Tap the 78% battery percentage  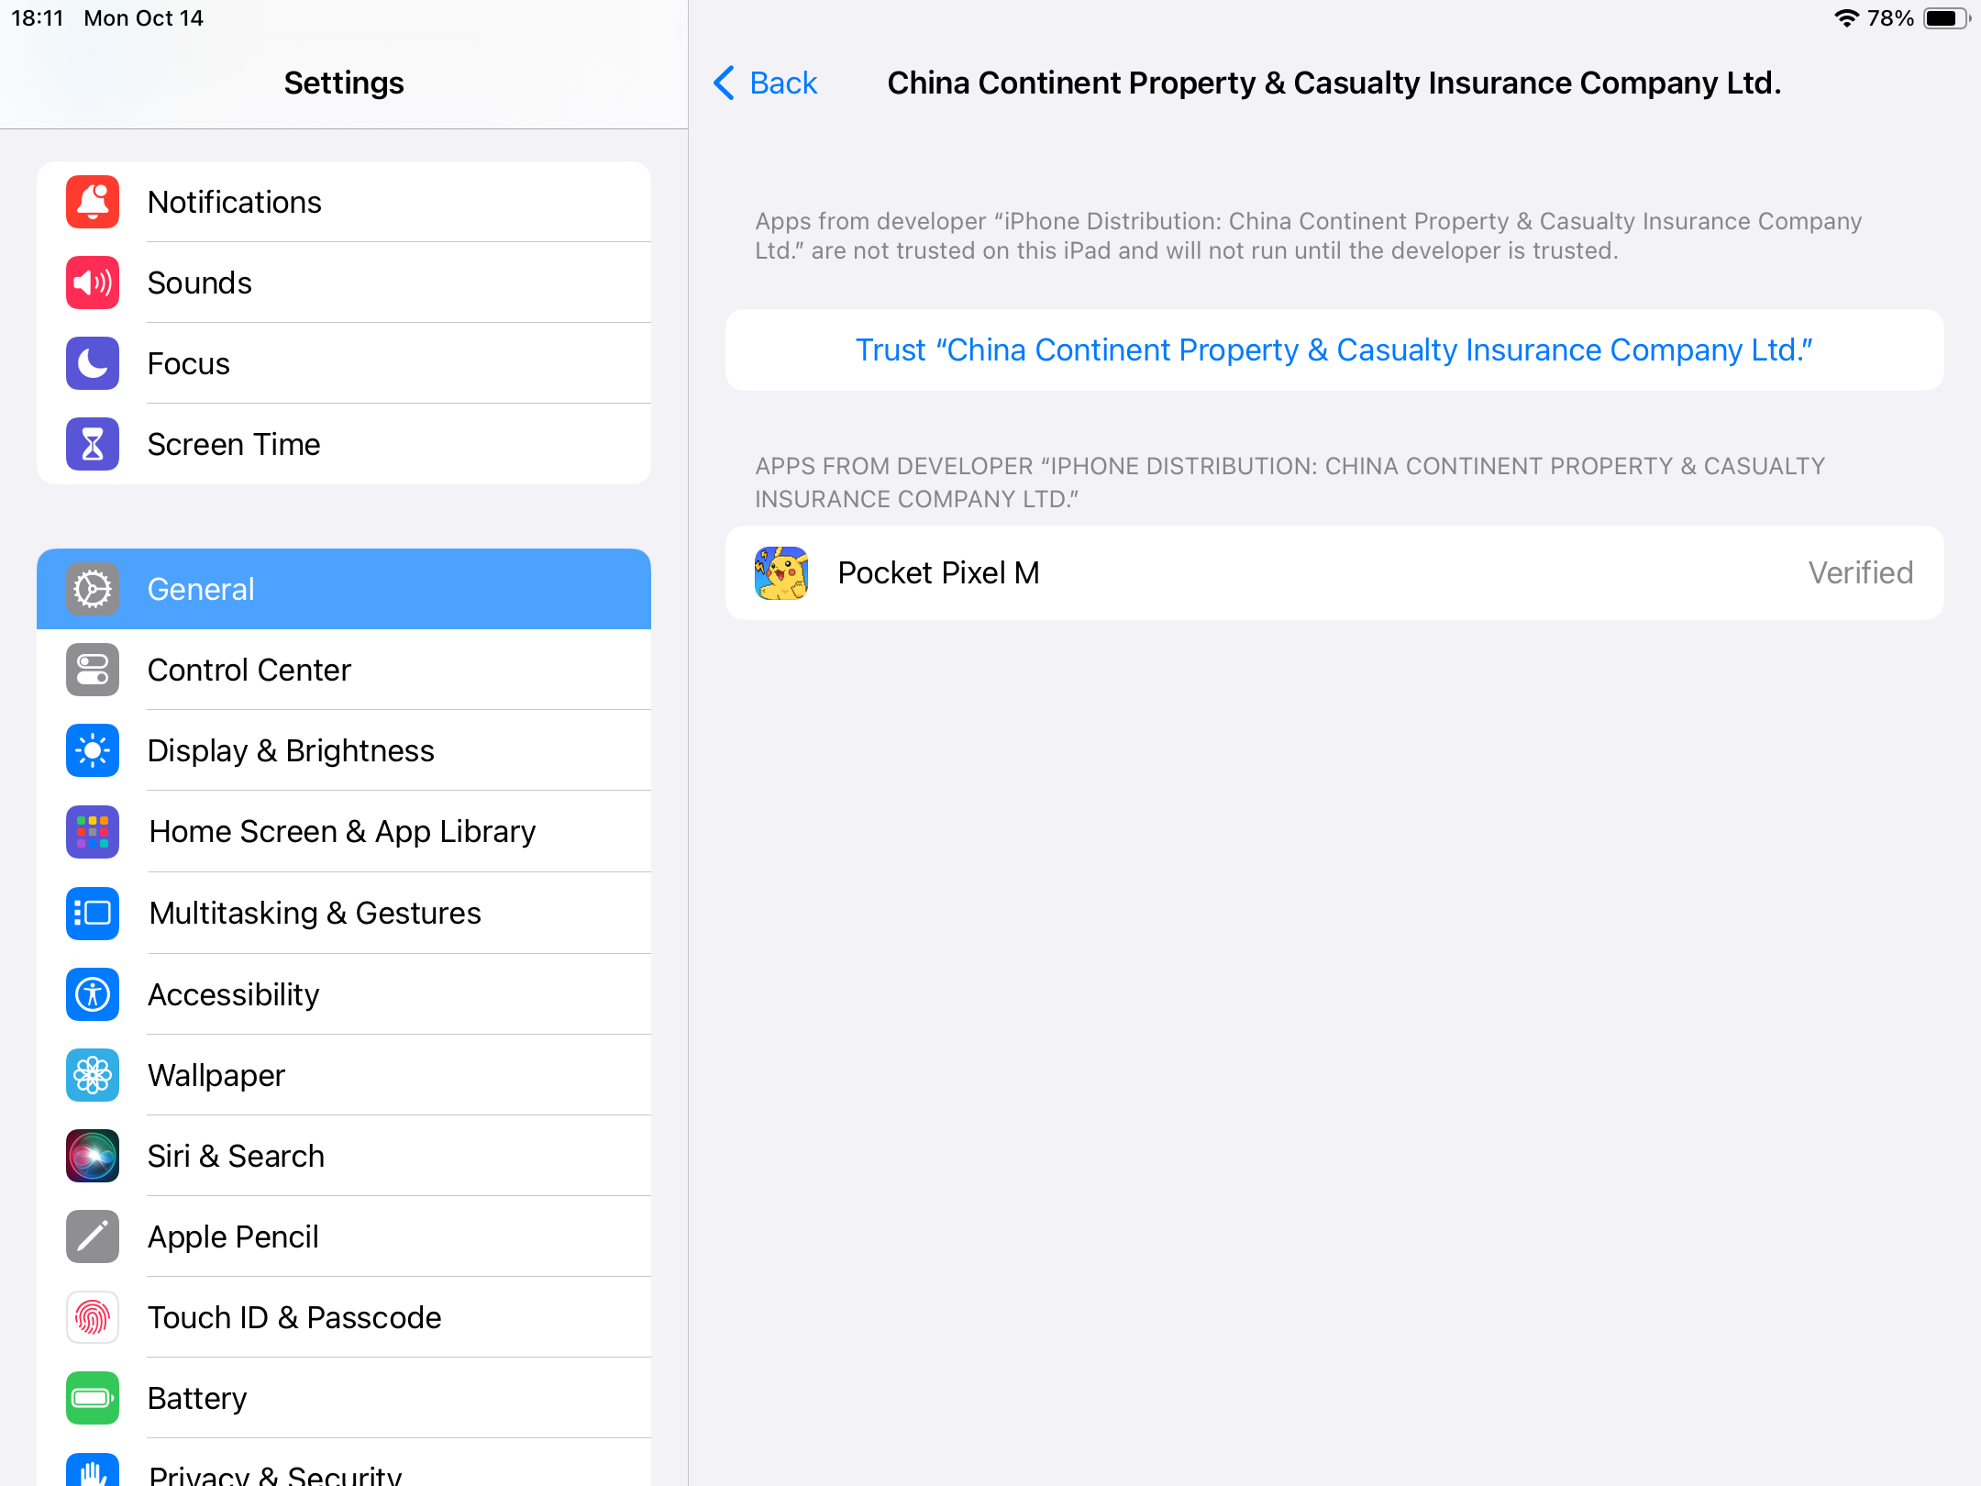click(x=1891, y=18)
